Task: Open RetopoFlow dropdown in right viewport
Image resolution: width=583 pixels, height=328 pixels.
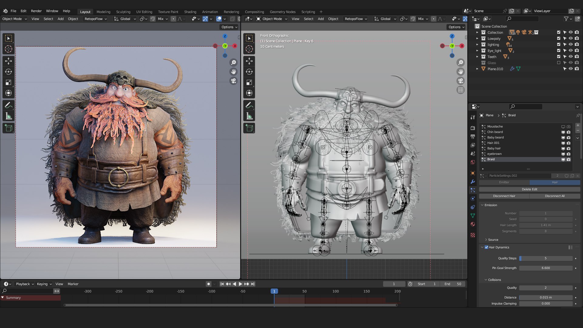Action: click(x=356, y=19)
